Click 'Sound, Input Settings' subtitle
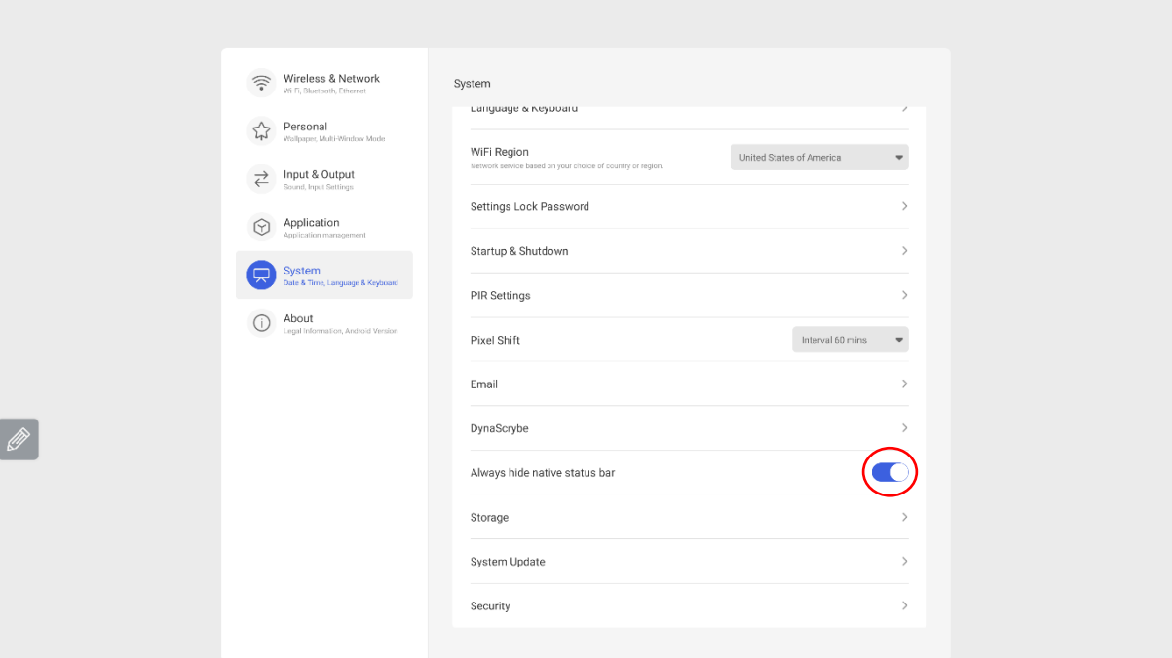Viewport: 1172px width, 658px height. 319,187
